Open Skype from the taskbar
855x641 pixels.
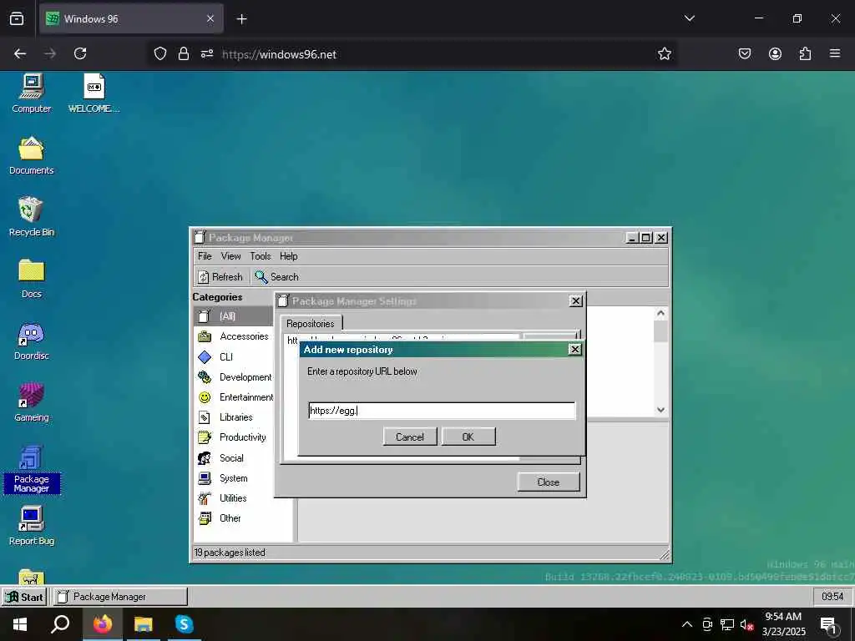coord(185,624)
